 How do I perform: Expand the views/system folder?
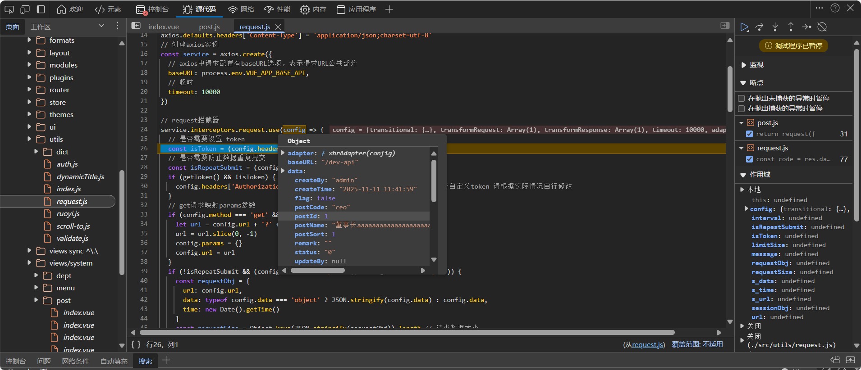point(29,263)
